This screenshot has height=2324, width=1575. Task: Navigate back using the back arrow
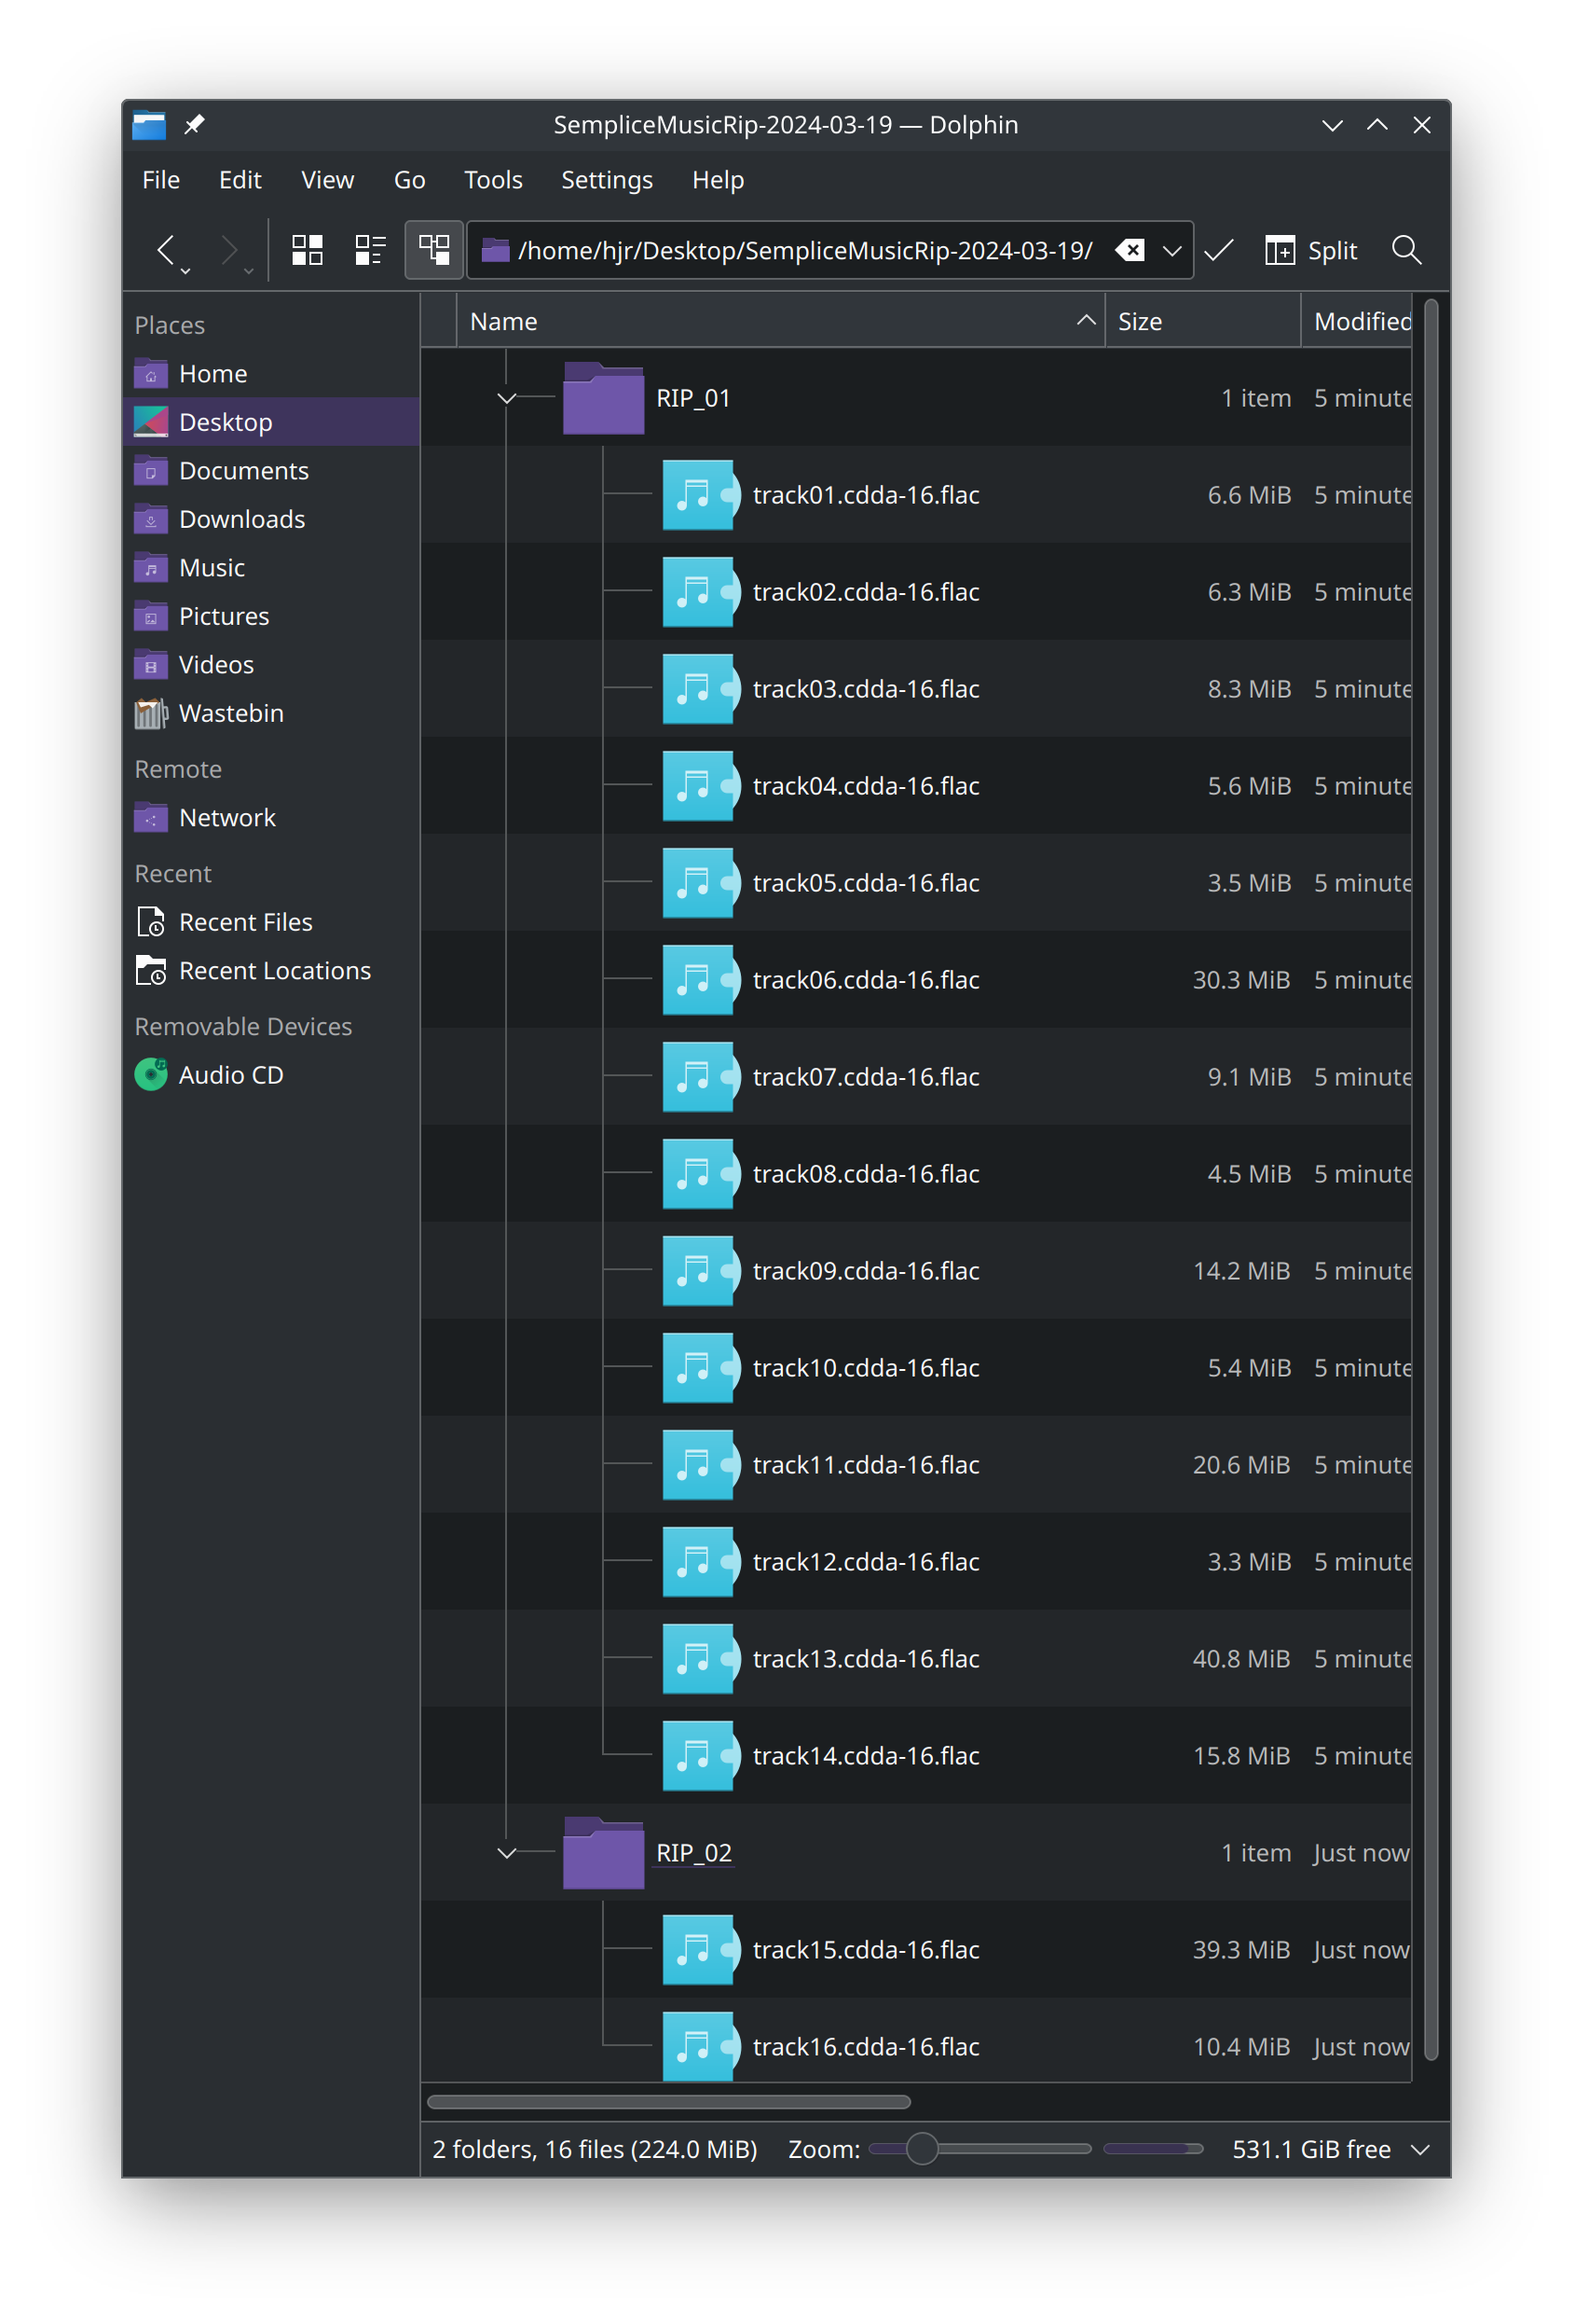pyautogui.click(x=167, y=250)
